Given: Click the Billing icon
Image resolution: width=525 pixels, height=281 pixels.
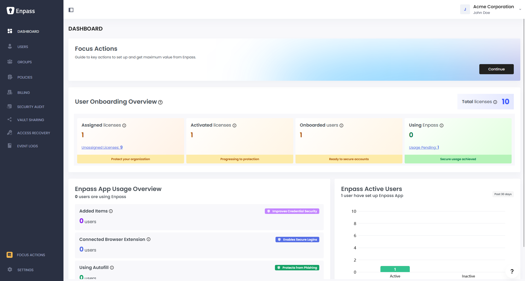Looking at the screenshot, I should [x=10, y=92].
